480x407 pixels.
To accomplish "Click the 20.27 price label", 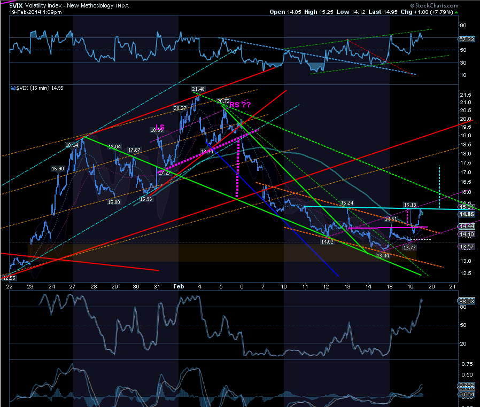I will click(180, 108).
